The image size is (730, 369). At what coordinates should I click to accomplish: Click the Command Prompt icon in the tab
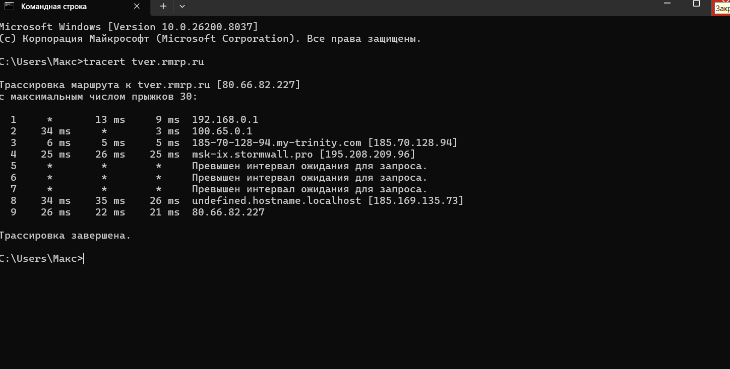[9, 7]
